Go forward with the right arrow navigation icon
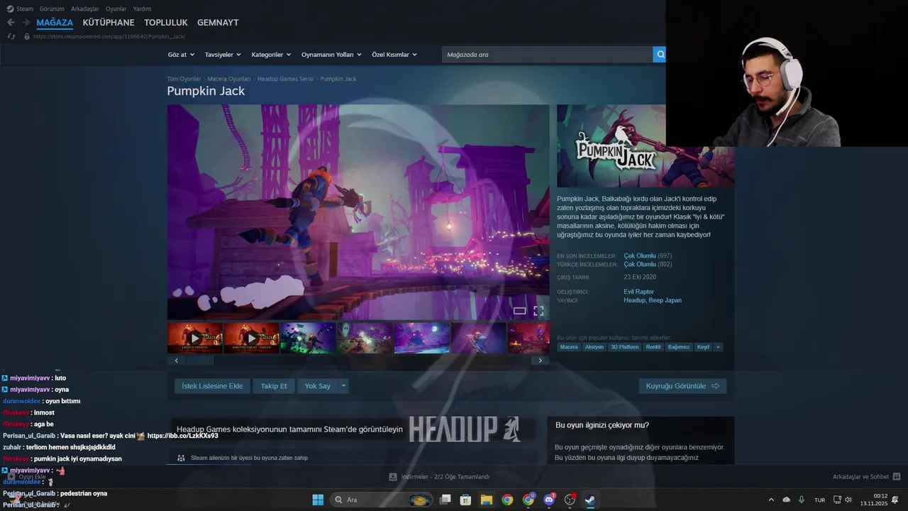908x511 pixels. coord(26,23)
